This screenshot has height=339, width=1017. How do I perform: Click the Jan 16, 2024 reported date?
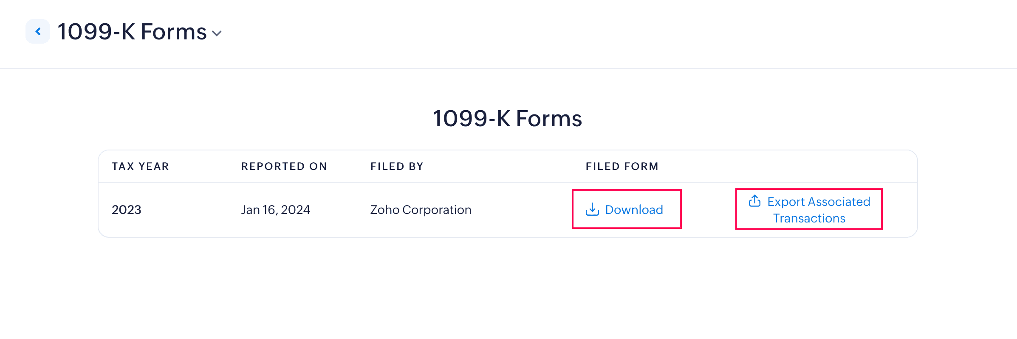tap(276, 210)
